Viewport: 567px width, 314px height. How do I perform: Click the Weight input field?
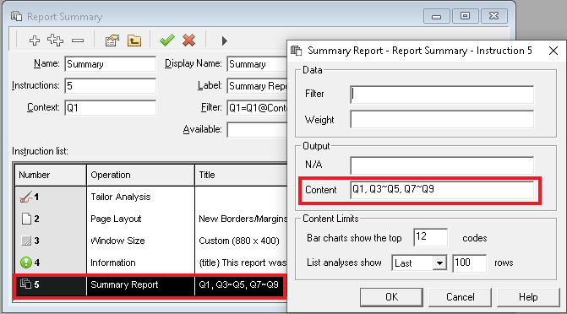click(442, 120)
